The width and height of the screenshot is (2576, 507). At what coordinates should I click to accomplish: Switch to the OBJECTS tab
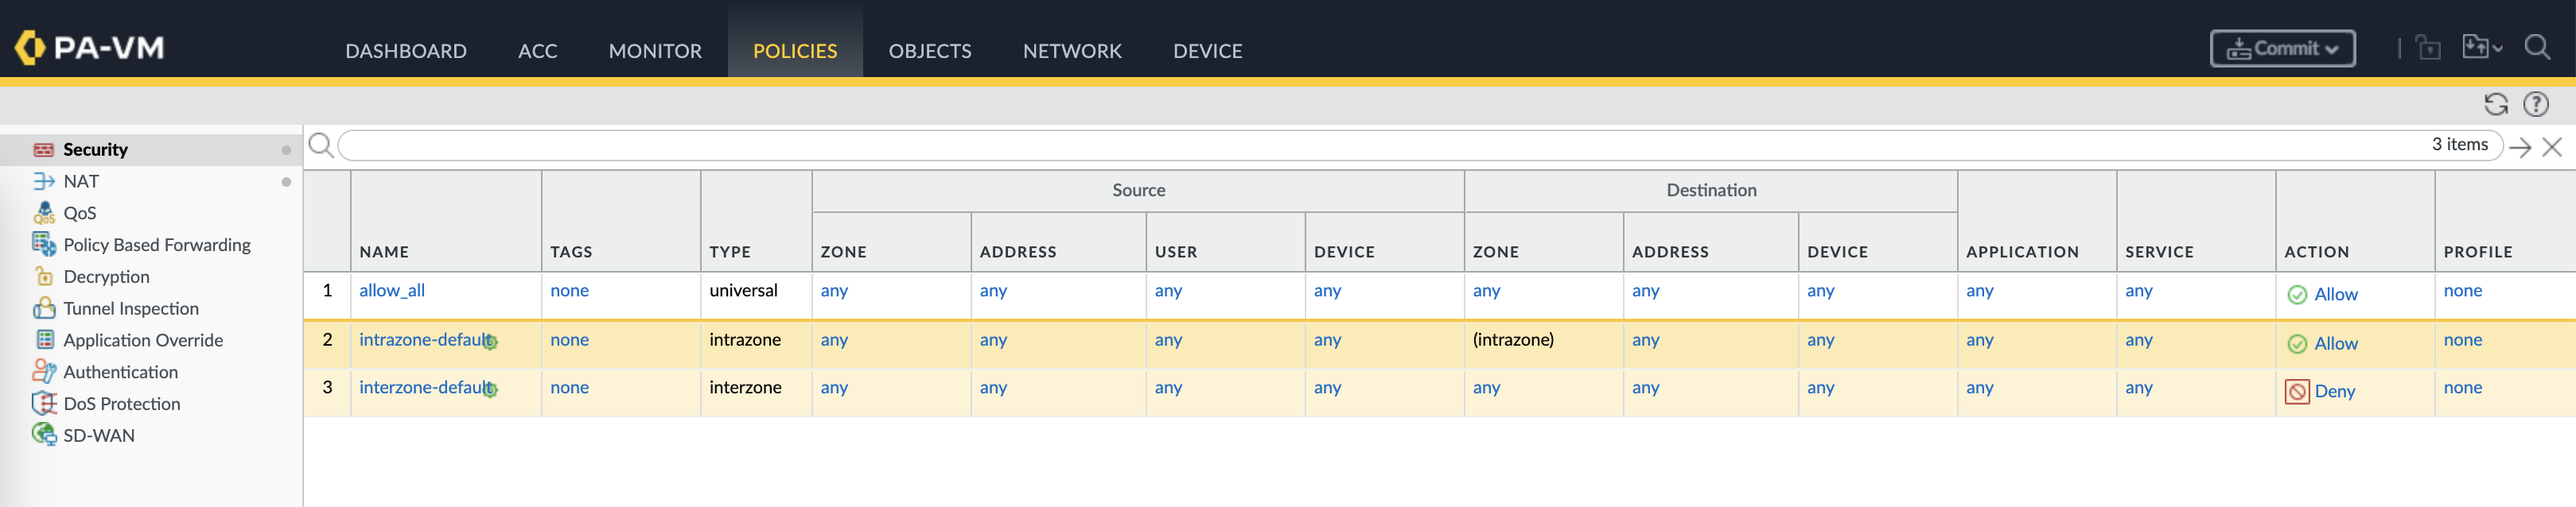pos(929,51)
